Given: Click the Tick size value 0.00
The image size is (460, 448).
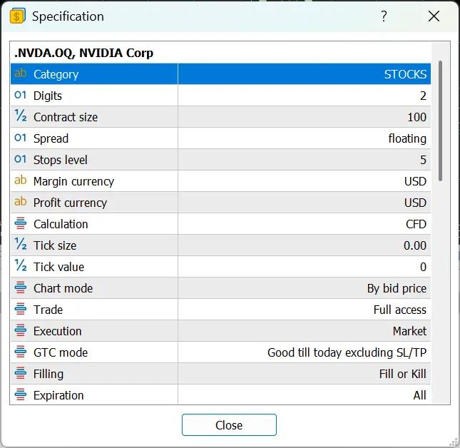Looking at the screenshot, I should pyautogui.click(x=415, y=246).
